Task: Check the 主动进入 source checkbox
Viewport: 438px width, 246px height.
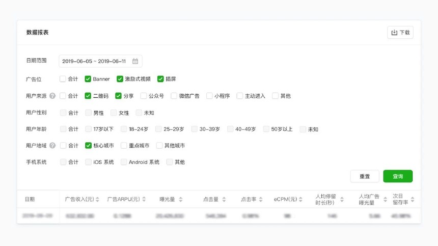Action: coord(240,96)
